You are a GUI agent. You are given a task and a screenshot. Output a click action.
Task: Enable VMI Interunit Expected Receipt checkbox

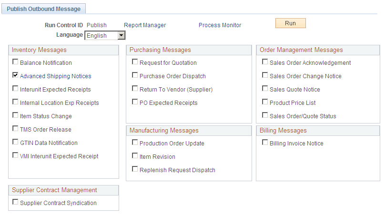pyautogui.click(x=15, y=155)
